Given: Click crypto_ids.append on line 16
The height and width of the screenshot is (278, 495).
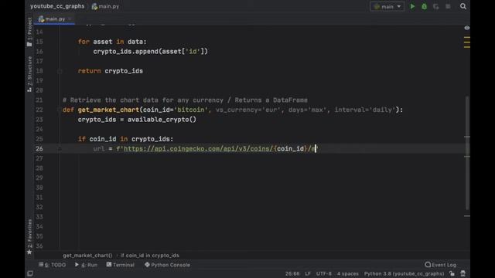Looking at the screenshot, I should (x=125, y=52).
